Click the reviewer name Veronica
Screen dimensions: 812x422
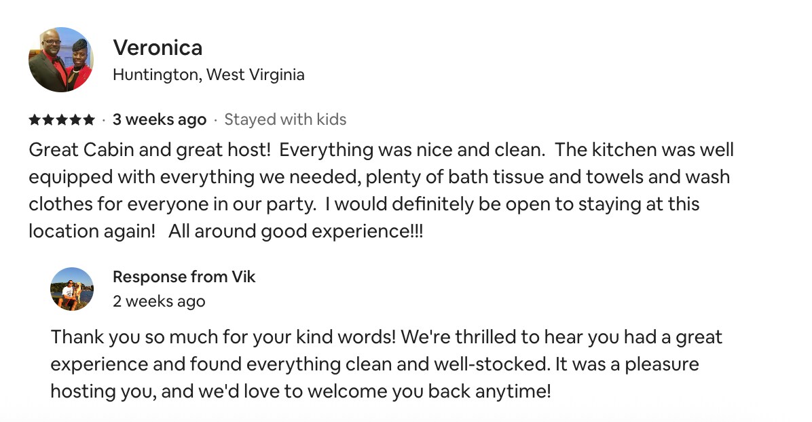click(158, 47)
